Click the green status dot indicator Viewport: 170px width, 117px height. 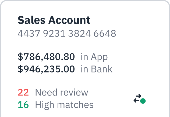click(x=143, y=101)
